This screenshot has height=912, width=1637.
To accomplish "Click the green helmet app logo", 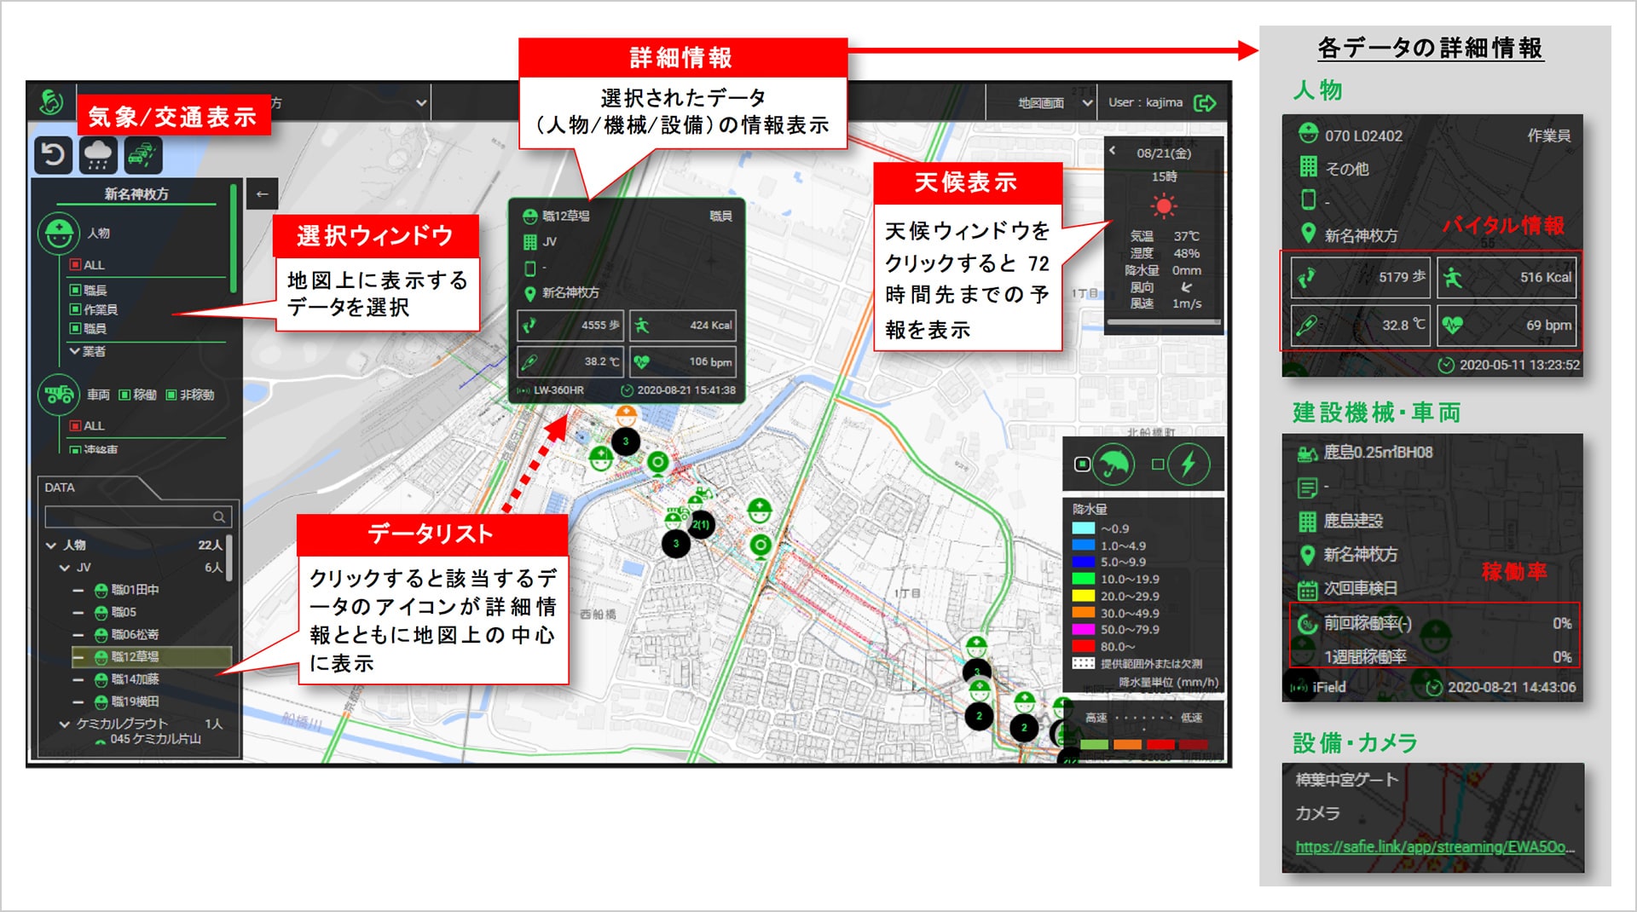I will coord(51,102).
